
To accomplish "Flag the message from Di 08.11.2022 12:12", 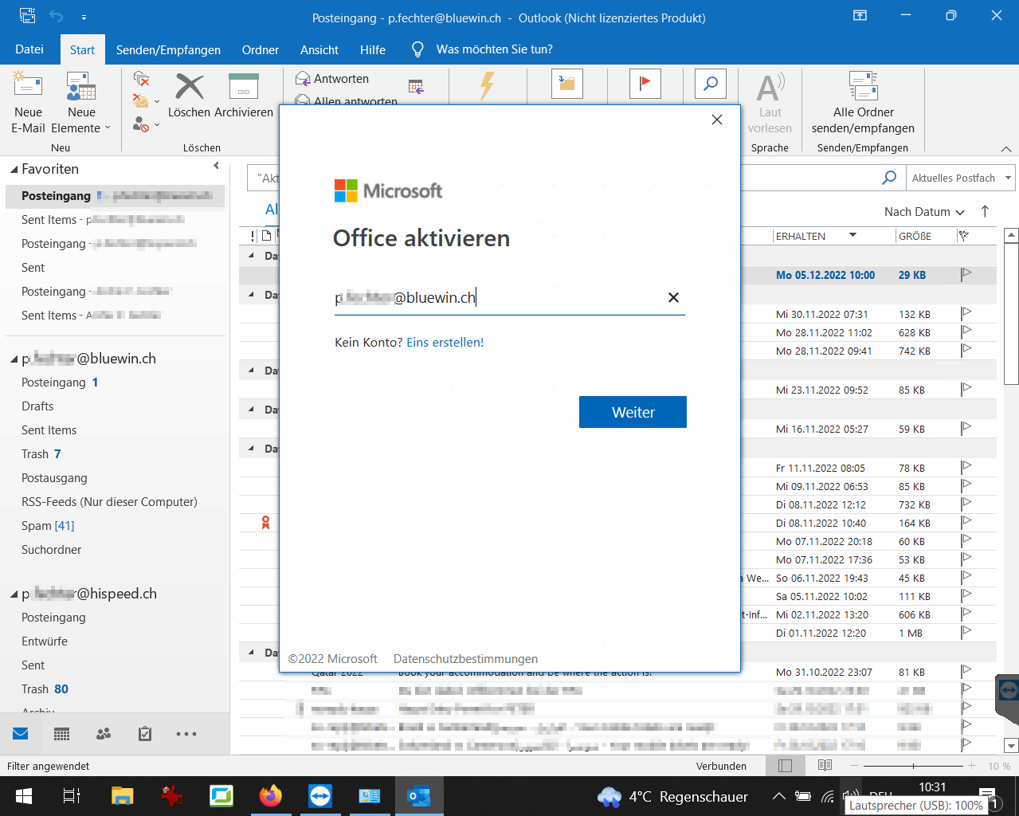I will pos(966,504).
